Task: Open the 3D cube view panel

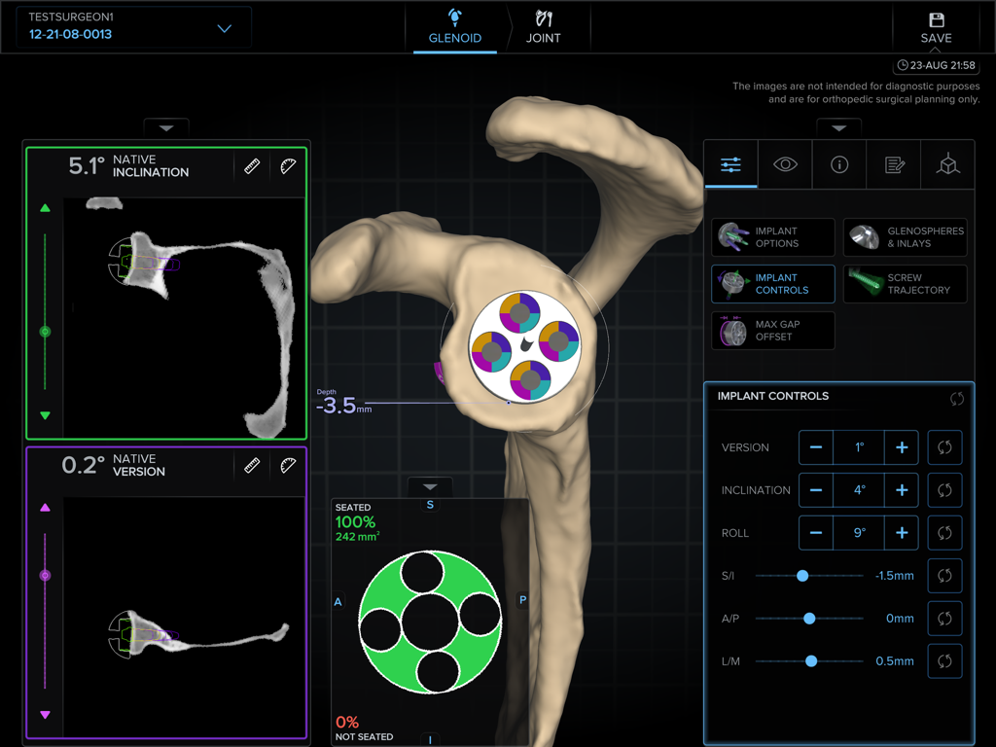Action: [x=947, y=164]
